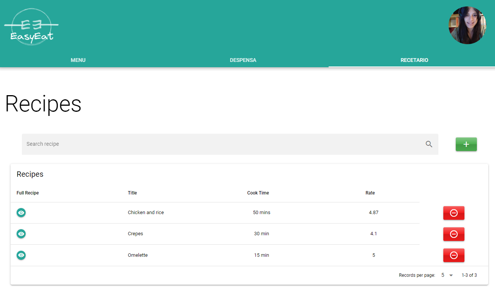Open the DESPENSA section
The image size is (495, 290).
point(243,60)
